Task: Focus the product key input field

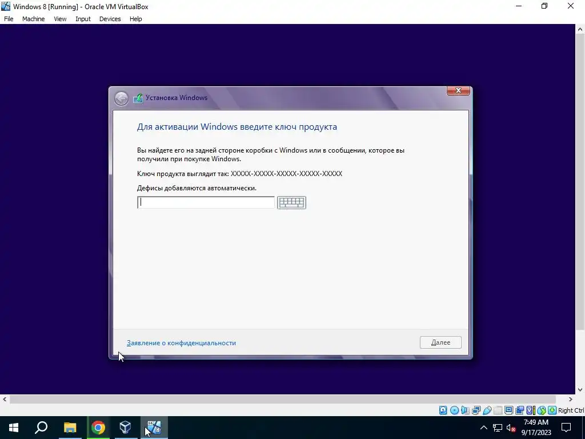Action: point(206,202)
